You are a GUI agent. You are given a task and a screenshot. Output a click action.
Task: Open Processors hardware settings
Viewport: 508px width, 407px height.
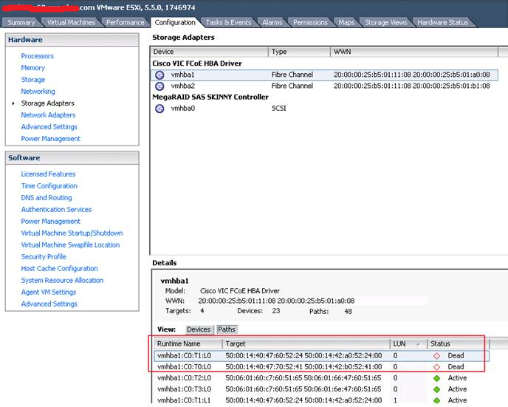(37, 56)
